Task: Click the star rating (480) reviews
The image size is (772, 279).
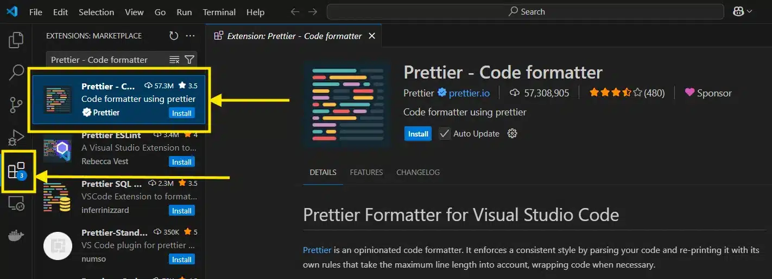Action: tap(627, 93)
